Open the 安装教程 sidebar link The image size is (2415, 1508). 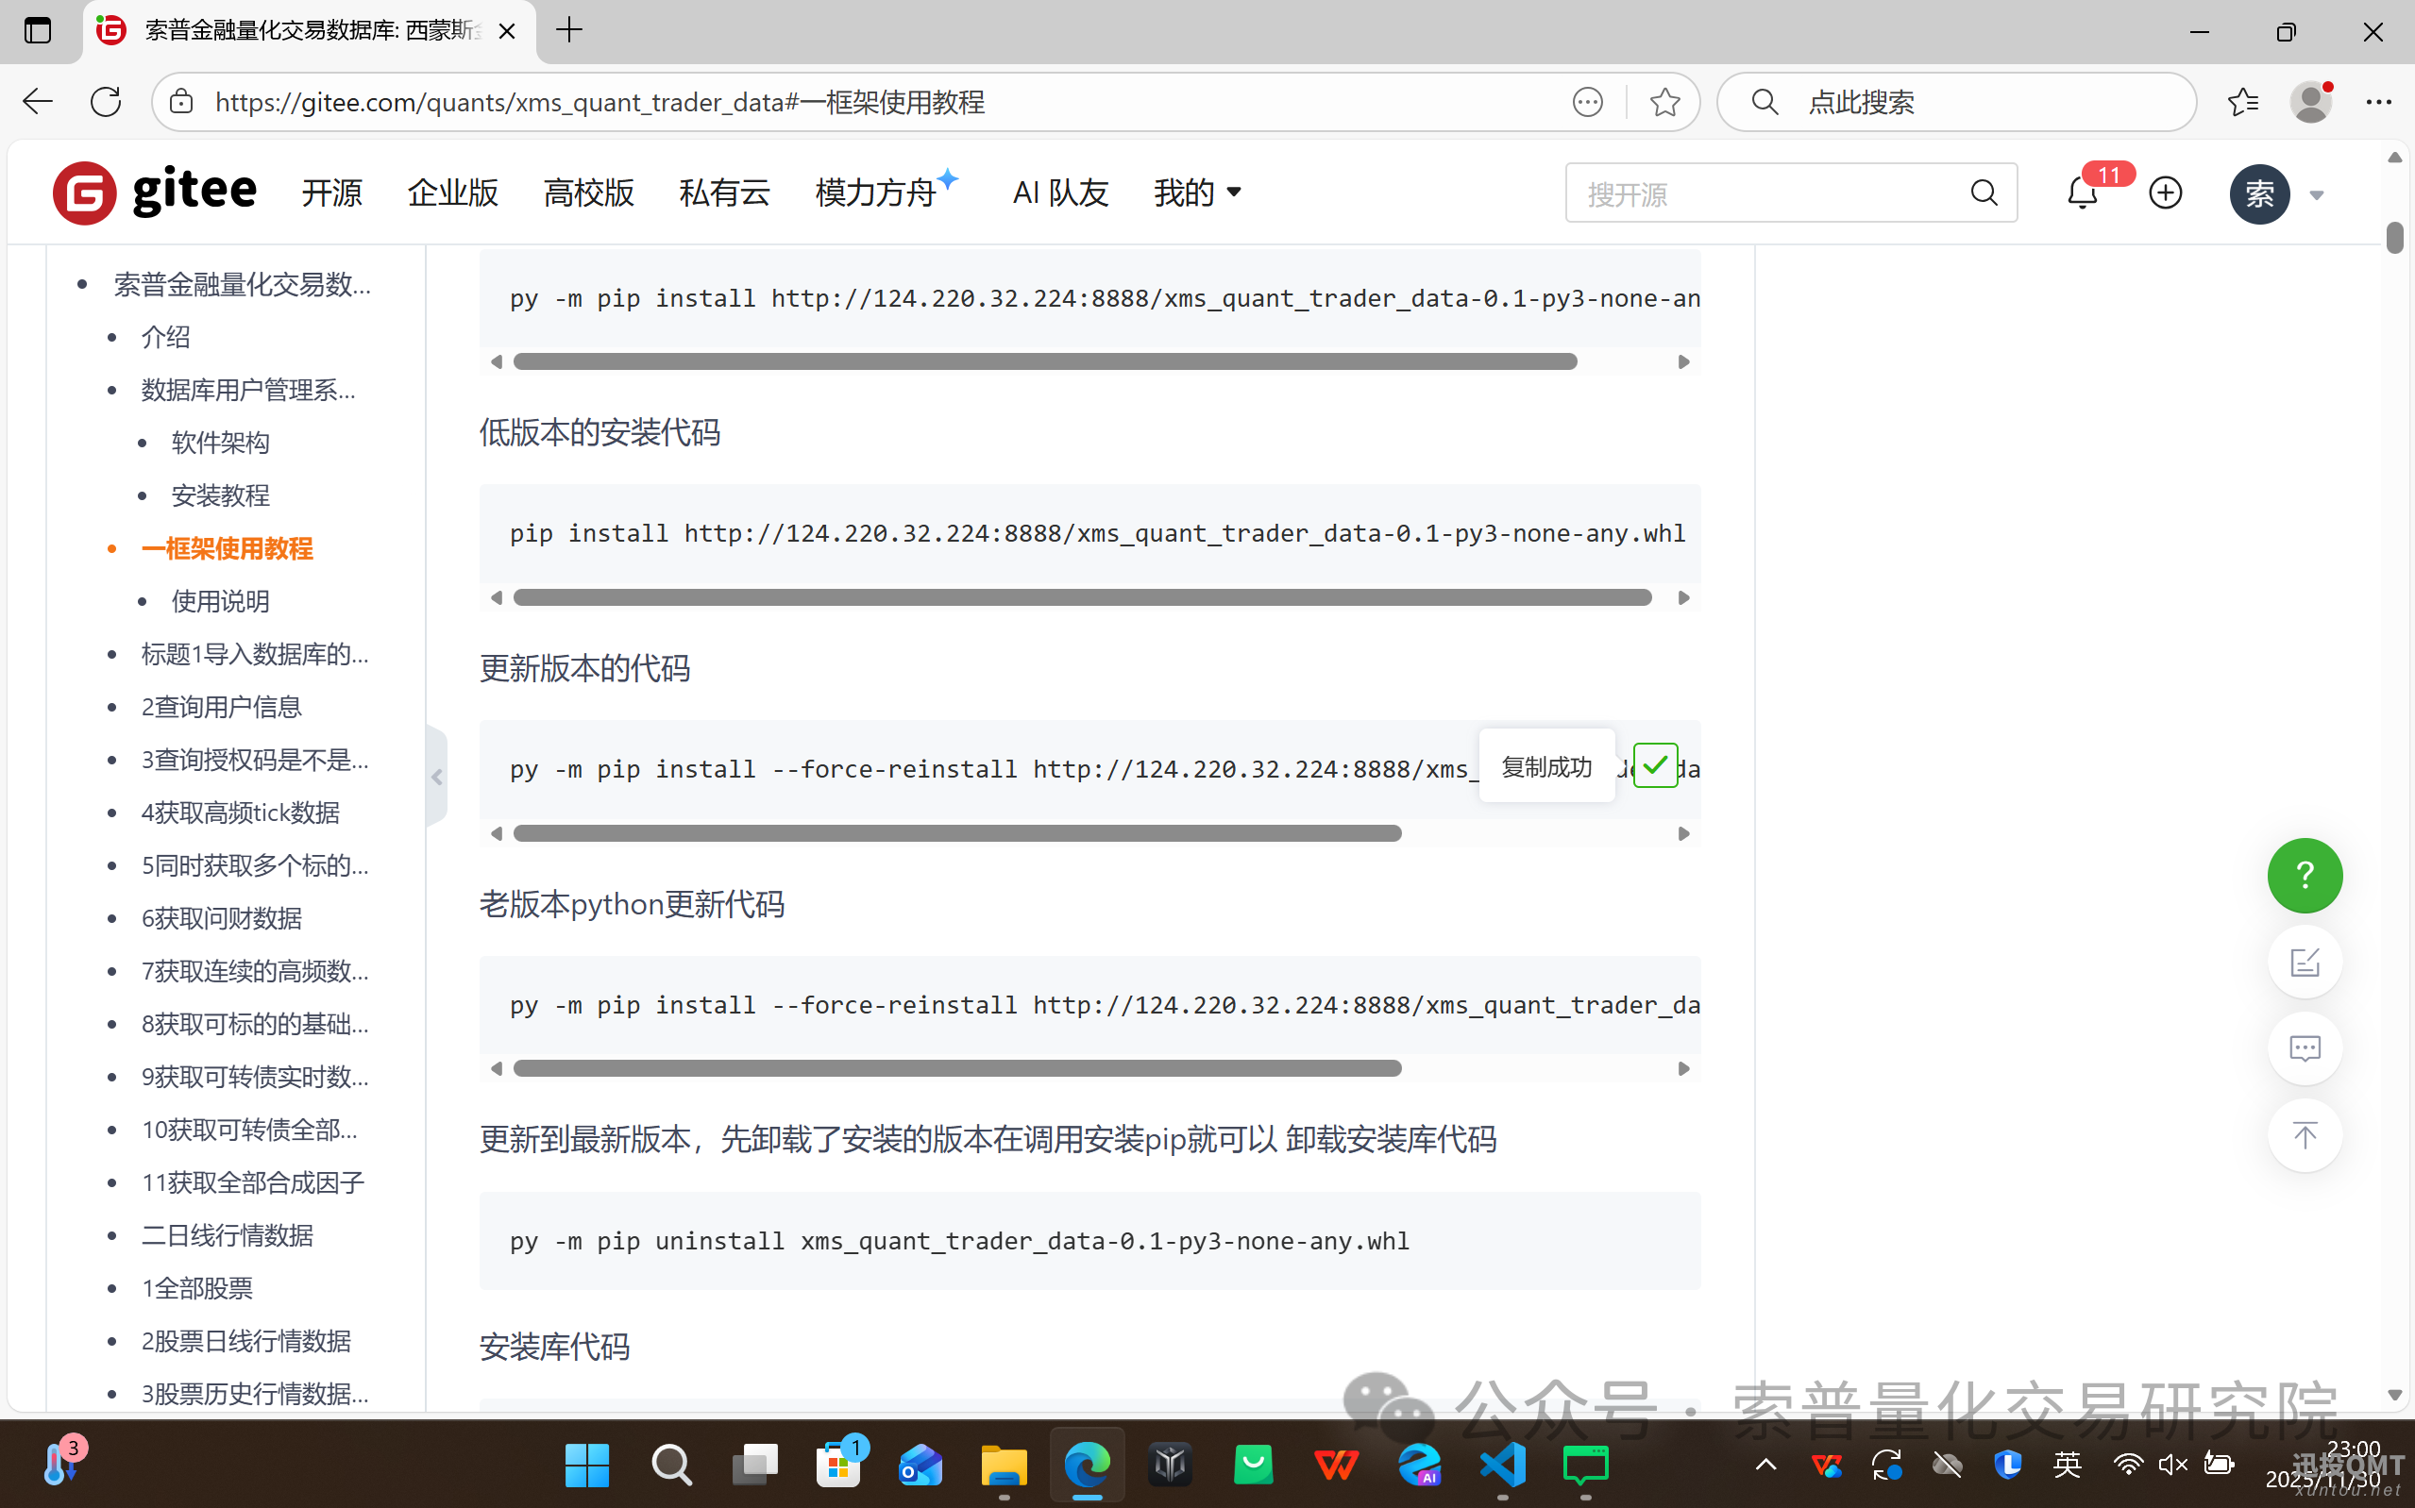221,494
